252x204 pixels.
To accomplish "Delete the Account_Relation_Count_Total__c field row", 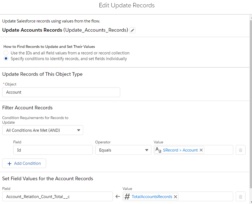I will (240, 197).
